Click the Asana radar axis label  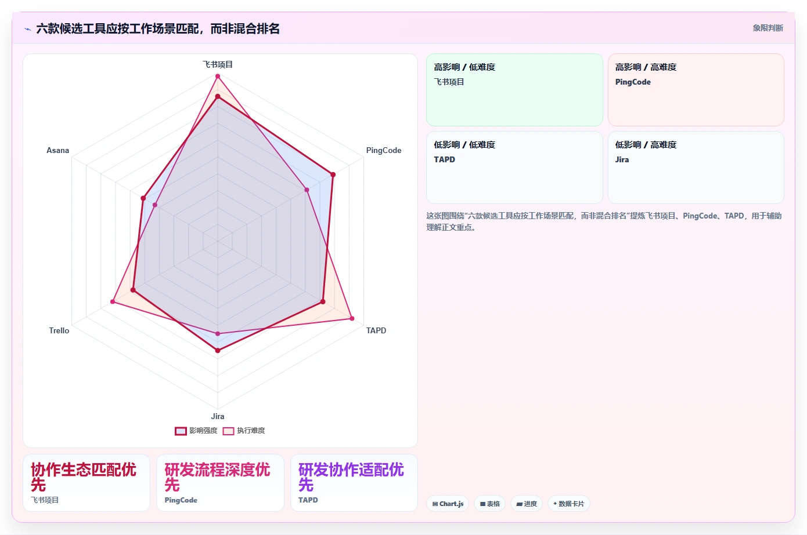[x=57, y=150]
